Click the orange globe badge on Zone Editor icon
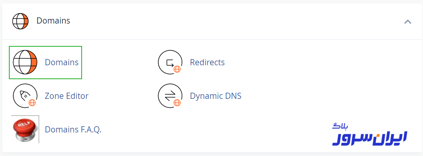This screenshot has height=156, width=423. pyautogui.click(x=32, y=103)
